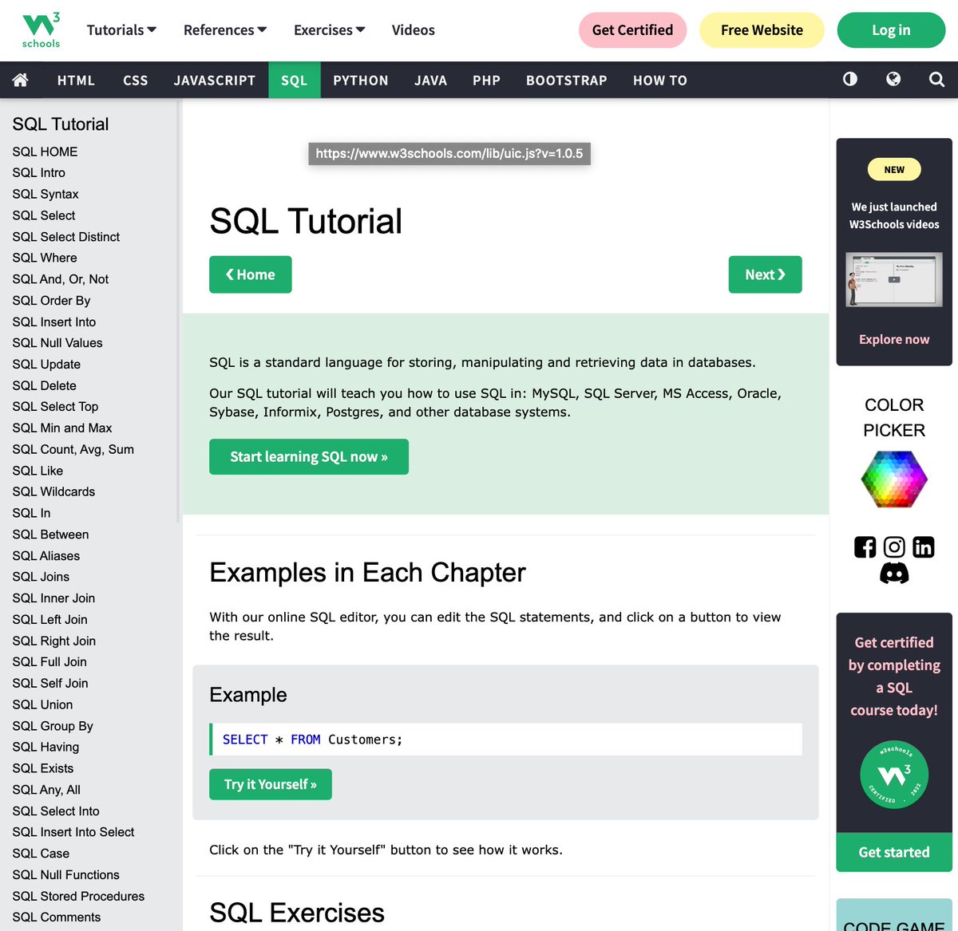This screenshot has height=931, width=958.
Task: Open SQL Stored Procedures in sidebar
Action: coord(78,896)
